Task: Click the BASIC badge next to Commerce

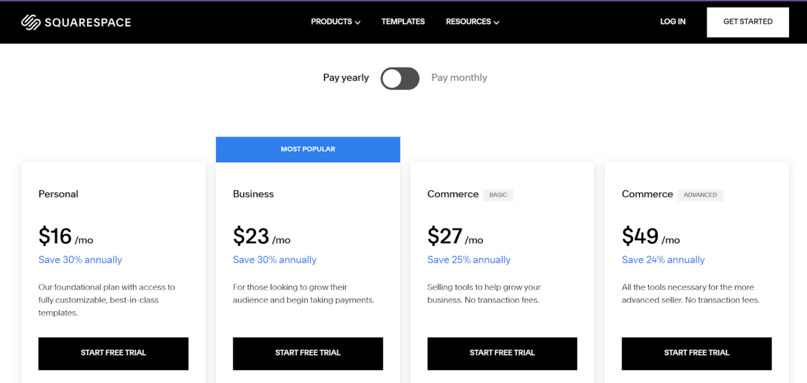Action: click(x=498, y=195)
